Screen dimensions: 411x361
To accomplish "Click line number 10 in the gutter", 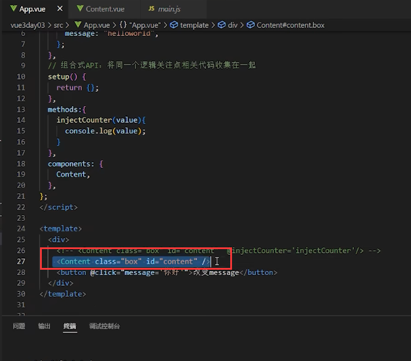I will pyautogui.click(x=21, y=77).
